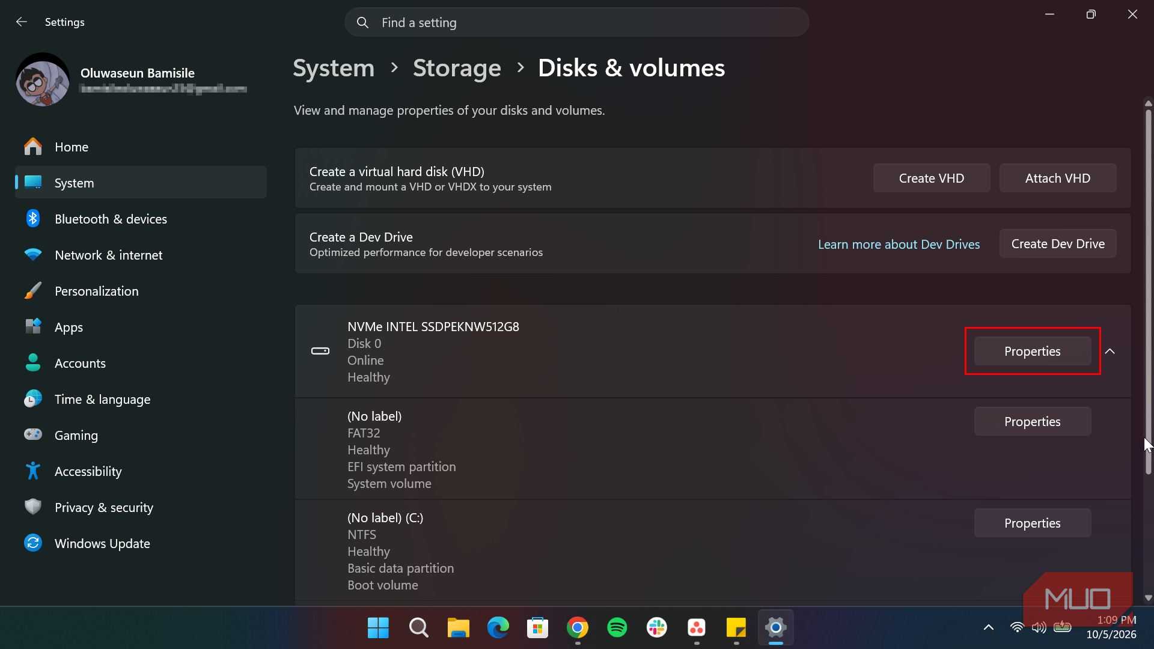The height and width of the screenshot is (649, 1154).
Task: Open Microsoft Edge from taskbar
Action: [498, 628]
